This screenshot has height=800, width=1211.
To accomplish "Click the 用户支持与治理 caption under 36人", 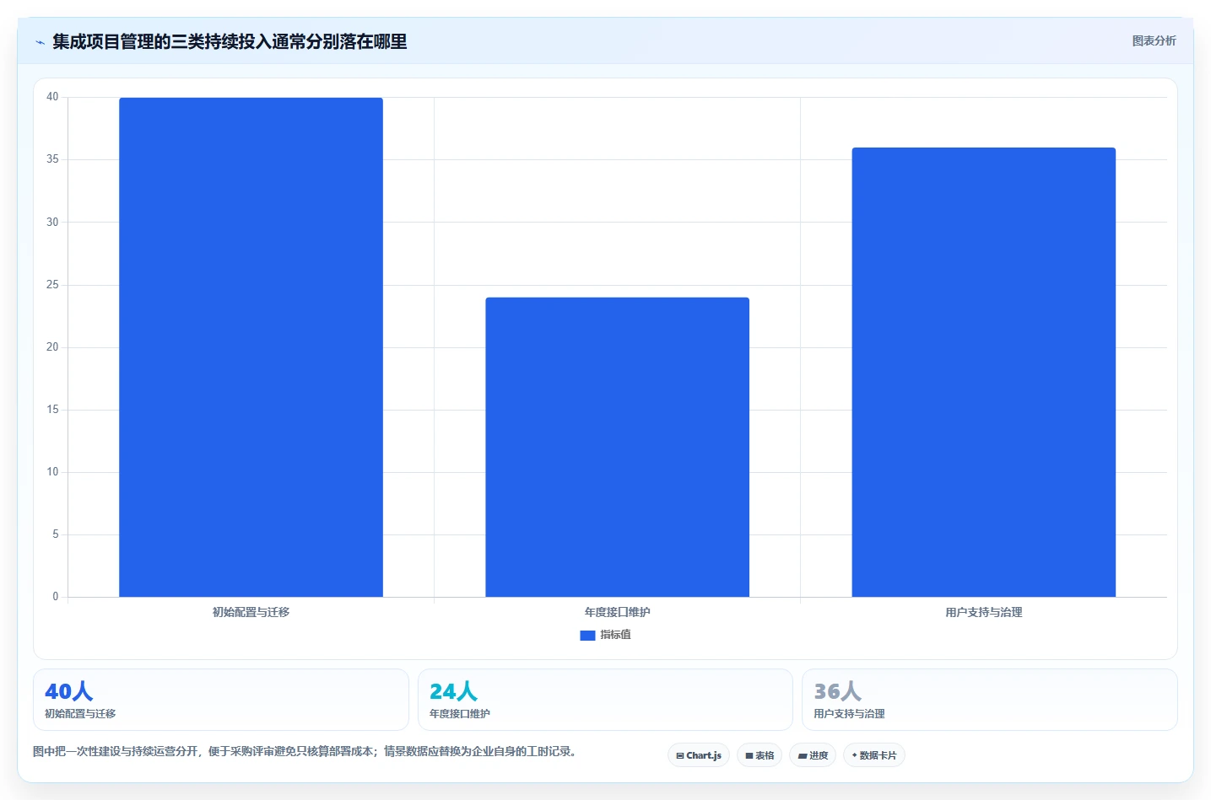I will 849,713.
